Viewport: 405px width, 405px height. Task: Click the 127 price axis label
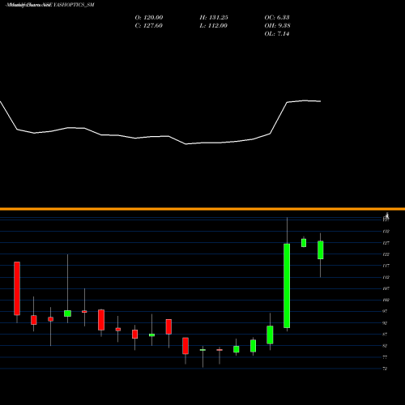point(386,243)
